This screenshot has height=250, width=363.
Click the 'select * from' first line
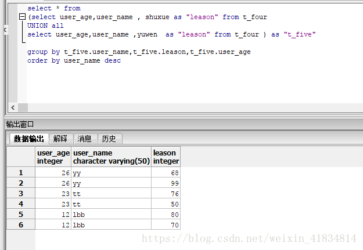tap(54, 8)
